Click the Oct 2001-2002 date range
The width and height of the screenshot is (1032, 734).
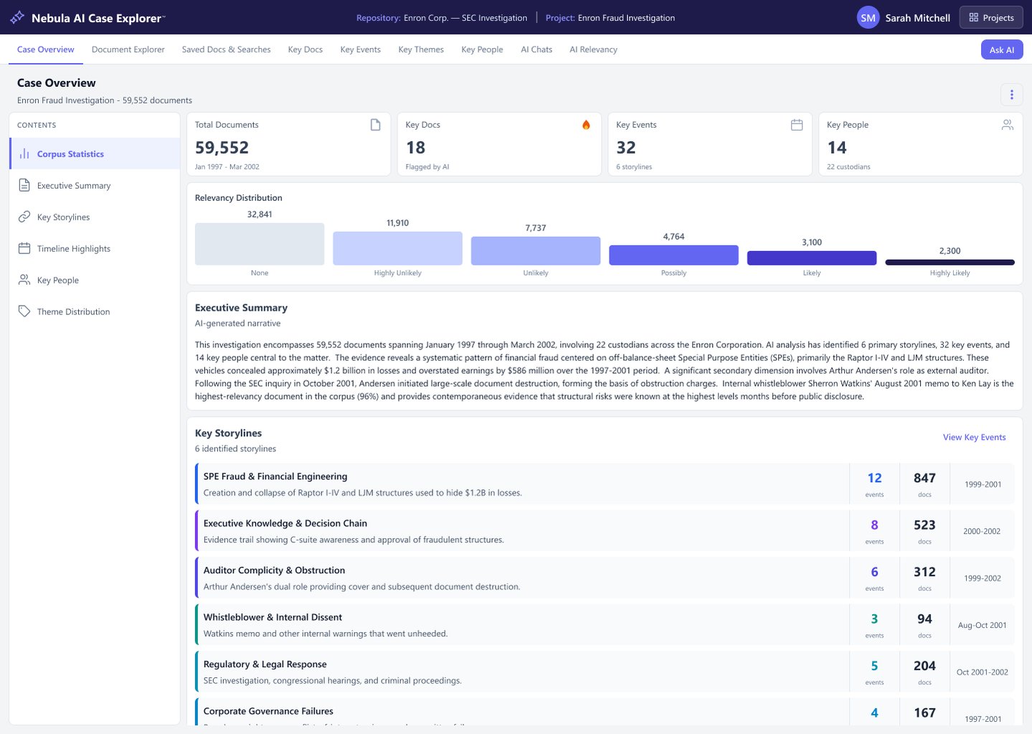click(x=982, y=672)
